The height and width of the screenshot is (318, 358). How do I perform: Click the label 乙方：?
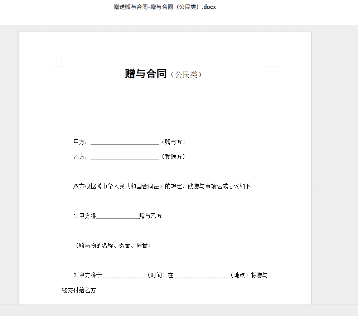click(x=80, y=157)
